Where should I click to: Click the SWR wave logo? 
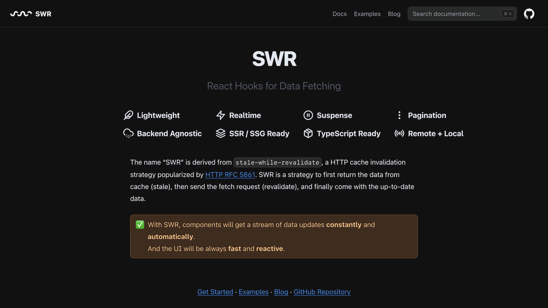click(21, 14)
